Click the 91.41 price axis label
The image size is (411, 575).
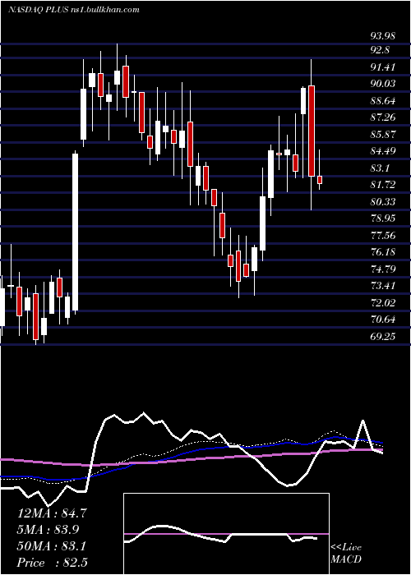(x=383, y=67)
